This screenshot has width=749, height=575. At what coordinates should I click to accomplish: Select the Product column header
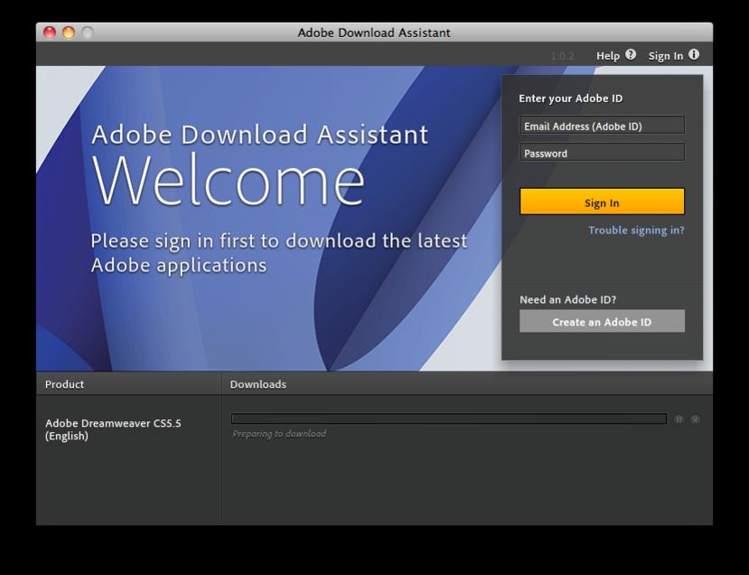click(x=65, y=384)
